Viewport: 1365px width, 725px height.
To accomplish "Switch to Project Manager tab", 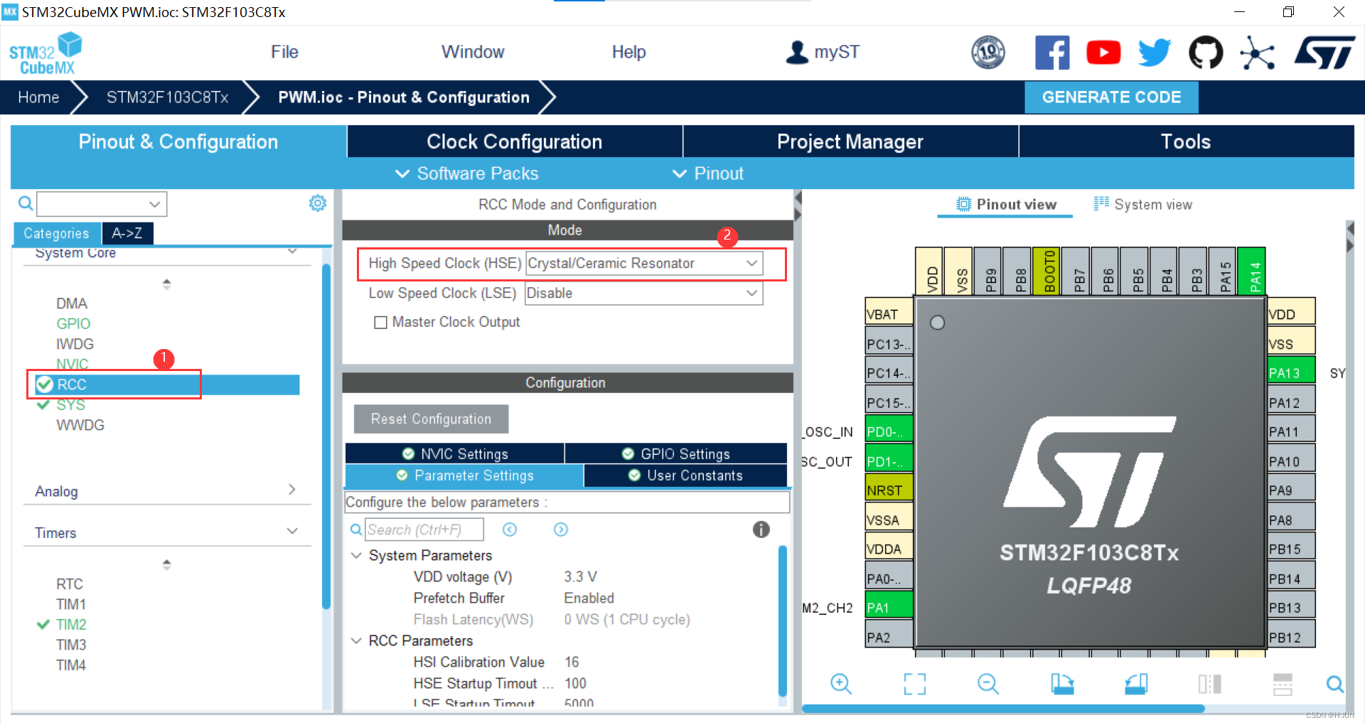I will pyautogui.click(x=850, y=141).
